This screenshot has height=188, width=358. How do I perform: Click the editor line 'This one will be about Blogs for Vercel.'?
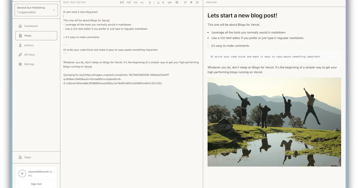87,21
